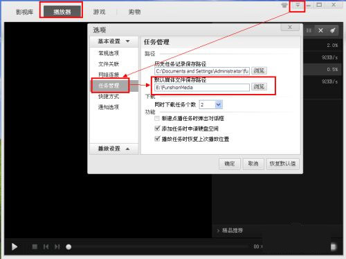The width and height of the screenshot is (346, 259).
Task: Skip to the previous video
Action: [46, 247]
